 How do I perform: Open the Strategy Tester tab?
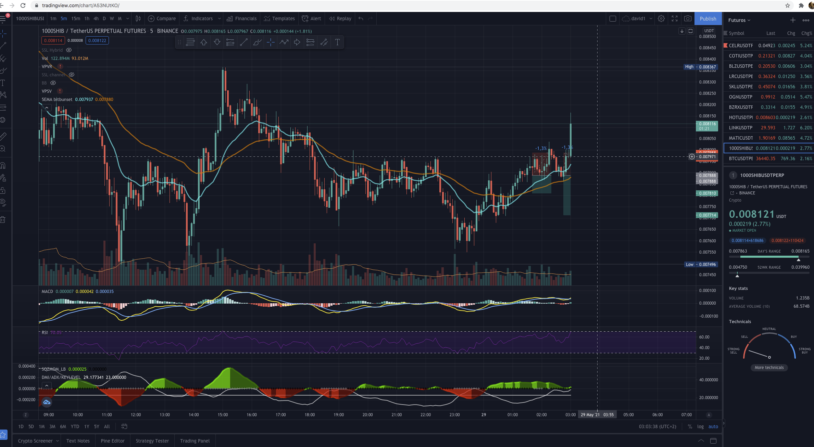152,441
